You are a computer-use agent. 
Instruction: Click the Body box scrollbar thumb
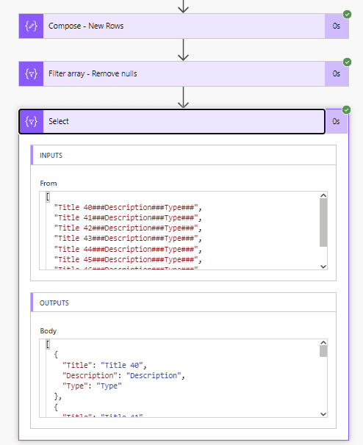(323, 351)
